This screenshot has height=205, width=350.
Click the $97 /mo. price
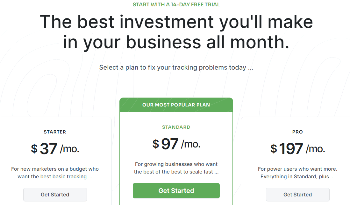[x=176, y=144]
